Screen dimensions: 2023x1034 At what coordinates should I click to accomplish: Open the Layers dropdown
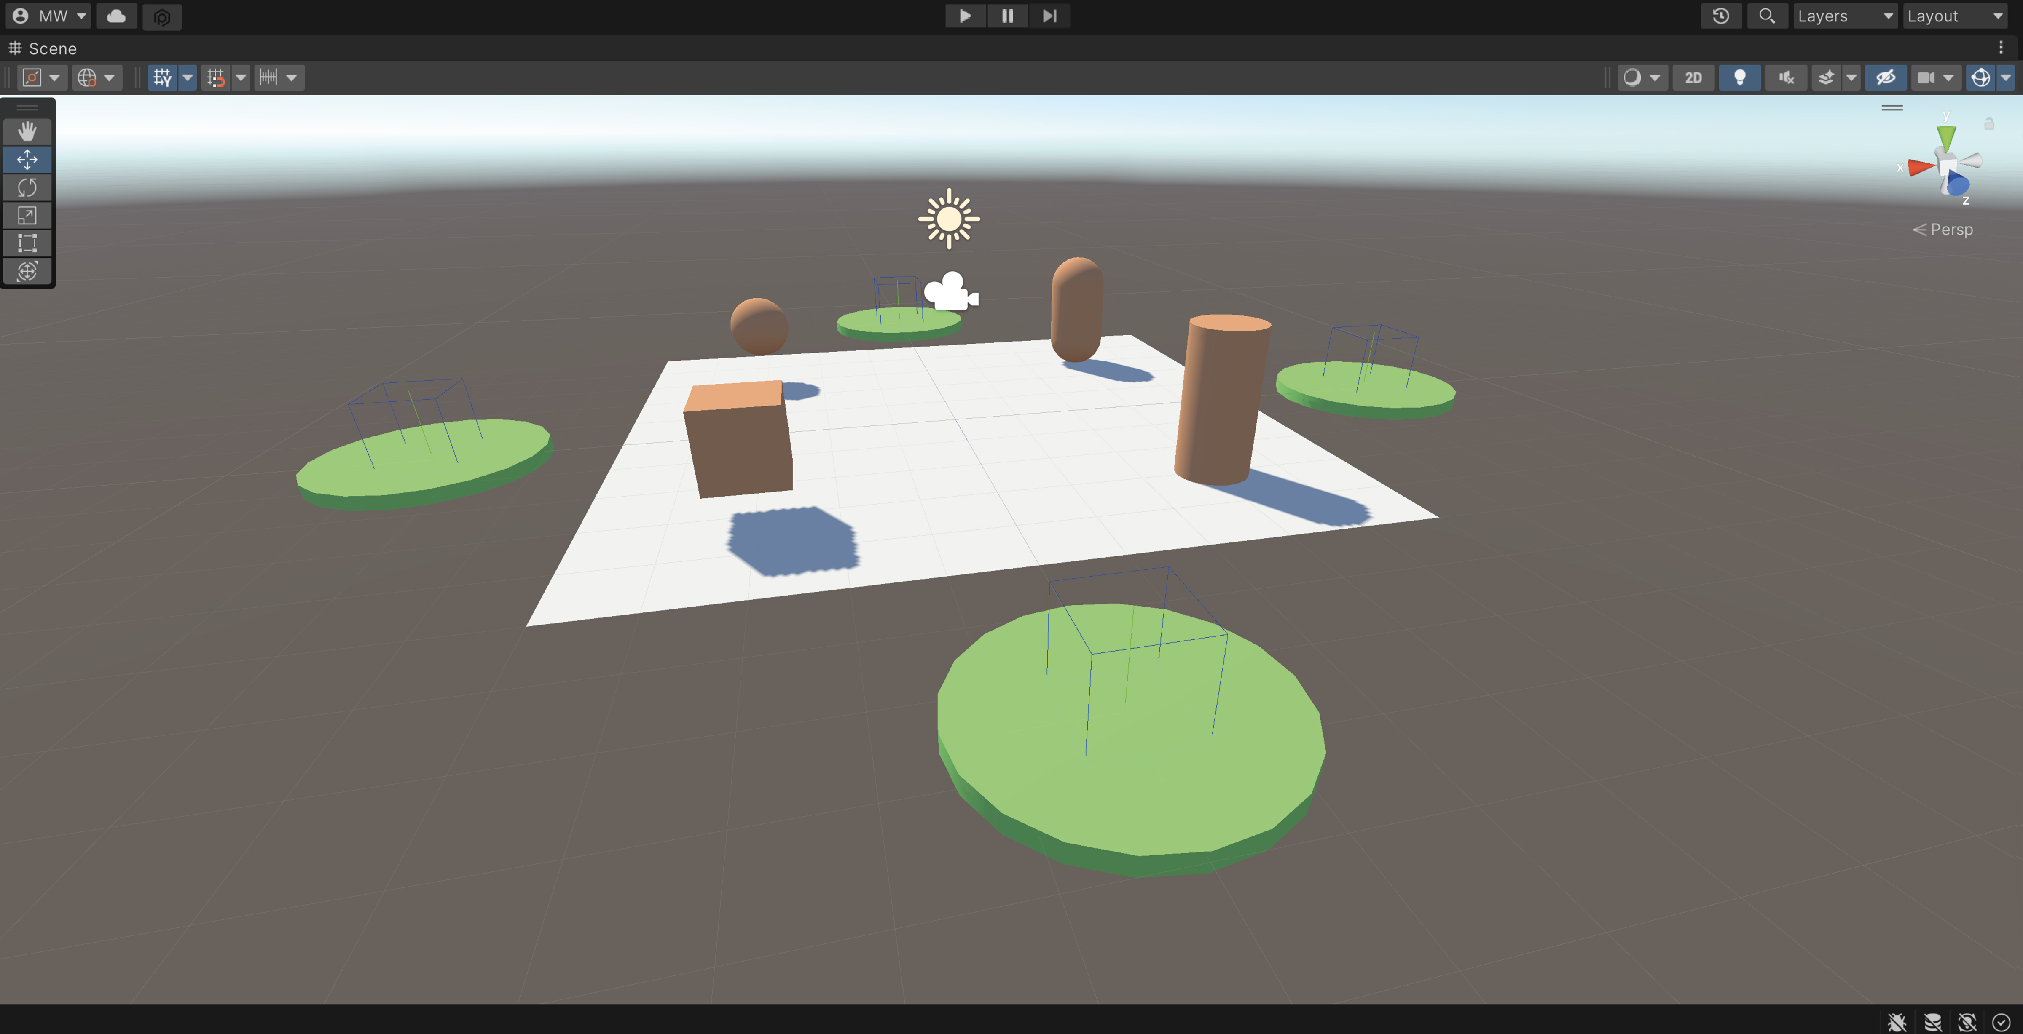coord(1845,16)
